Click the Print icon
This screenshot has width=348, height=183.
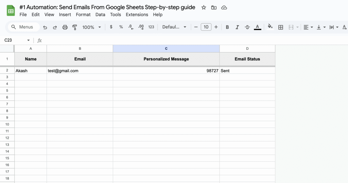tap(65, 27)
